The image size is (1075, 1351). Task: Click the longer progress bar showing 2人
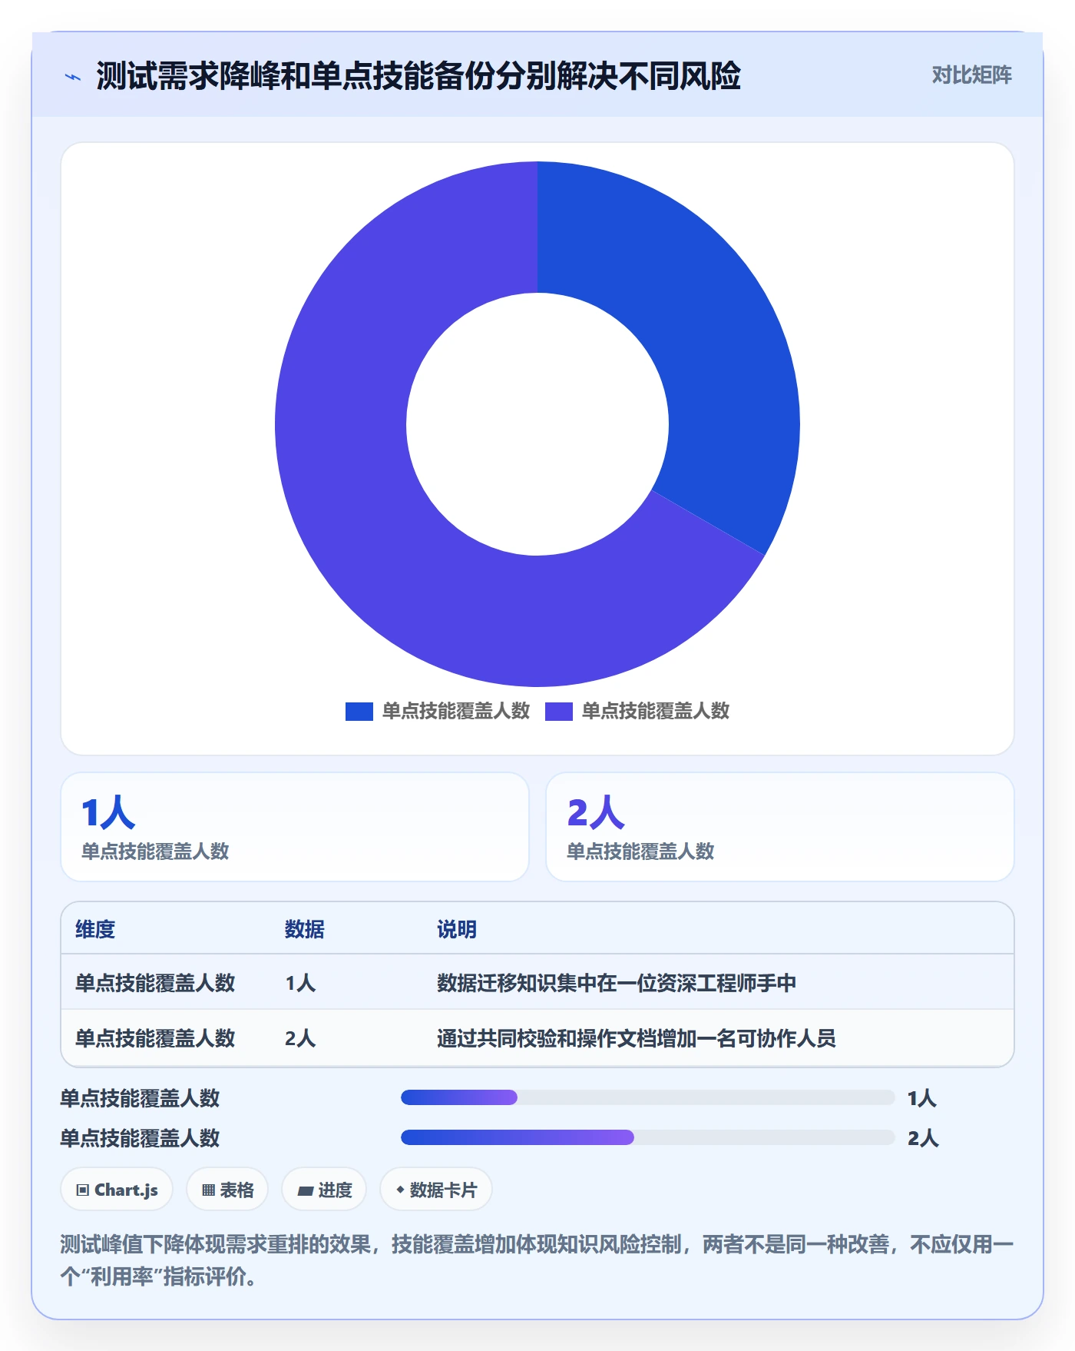[x=647, y=1137]
